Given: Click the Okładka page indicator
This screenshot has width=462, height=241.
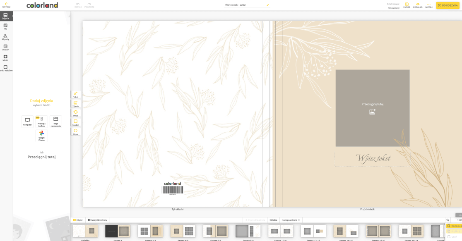Looking at the screenshot, I should pyautogui.click(x=273, y=220).
